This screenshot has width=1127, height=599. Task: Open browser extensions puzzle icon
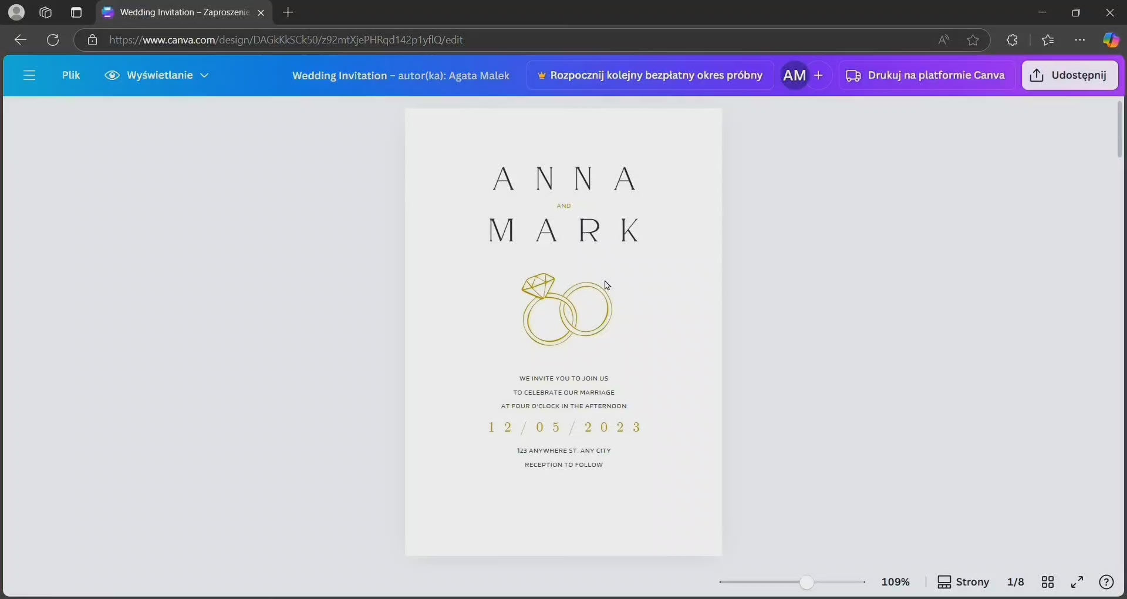[1012, 40]
